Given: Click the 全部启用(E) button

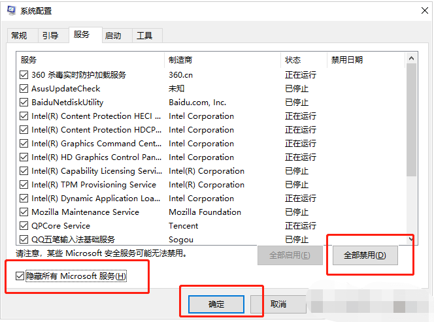Looking at the screenshot, I should (x=290, y=255).
